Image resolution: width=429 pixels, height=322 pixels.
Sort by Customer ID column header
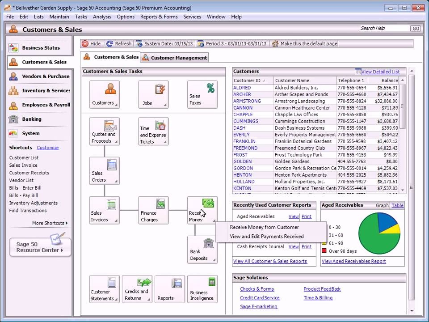point(253,80)
